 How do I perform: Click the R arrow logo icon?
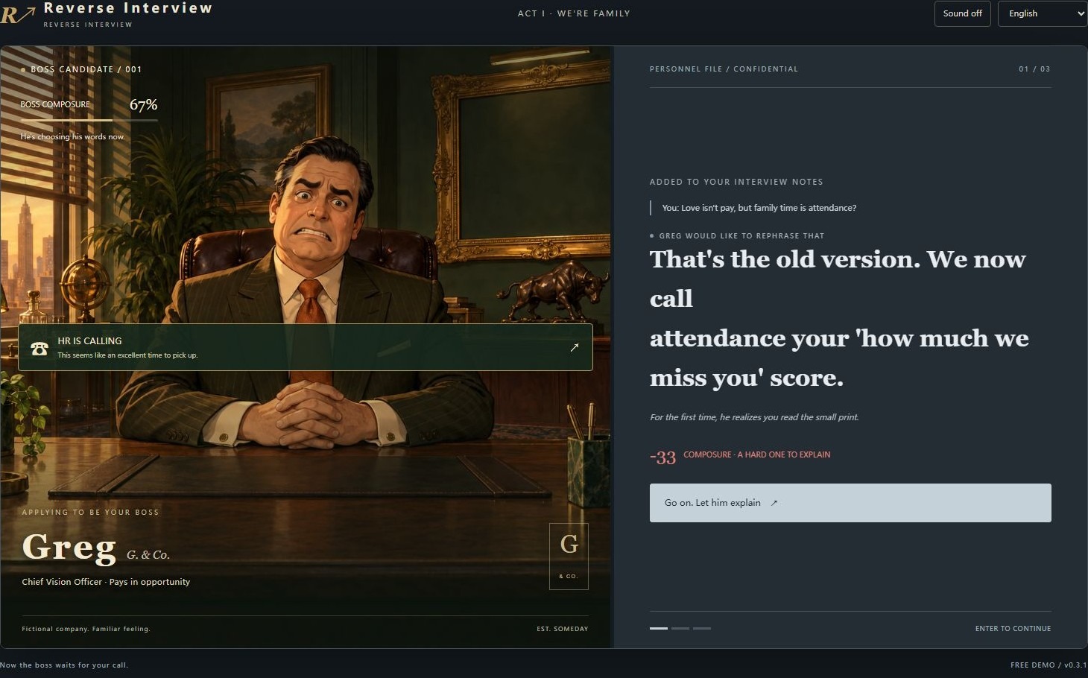(17, 13)
